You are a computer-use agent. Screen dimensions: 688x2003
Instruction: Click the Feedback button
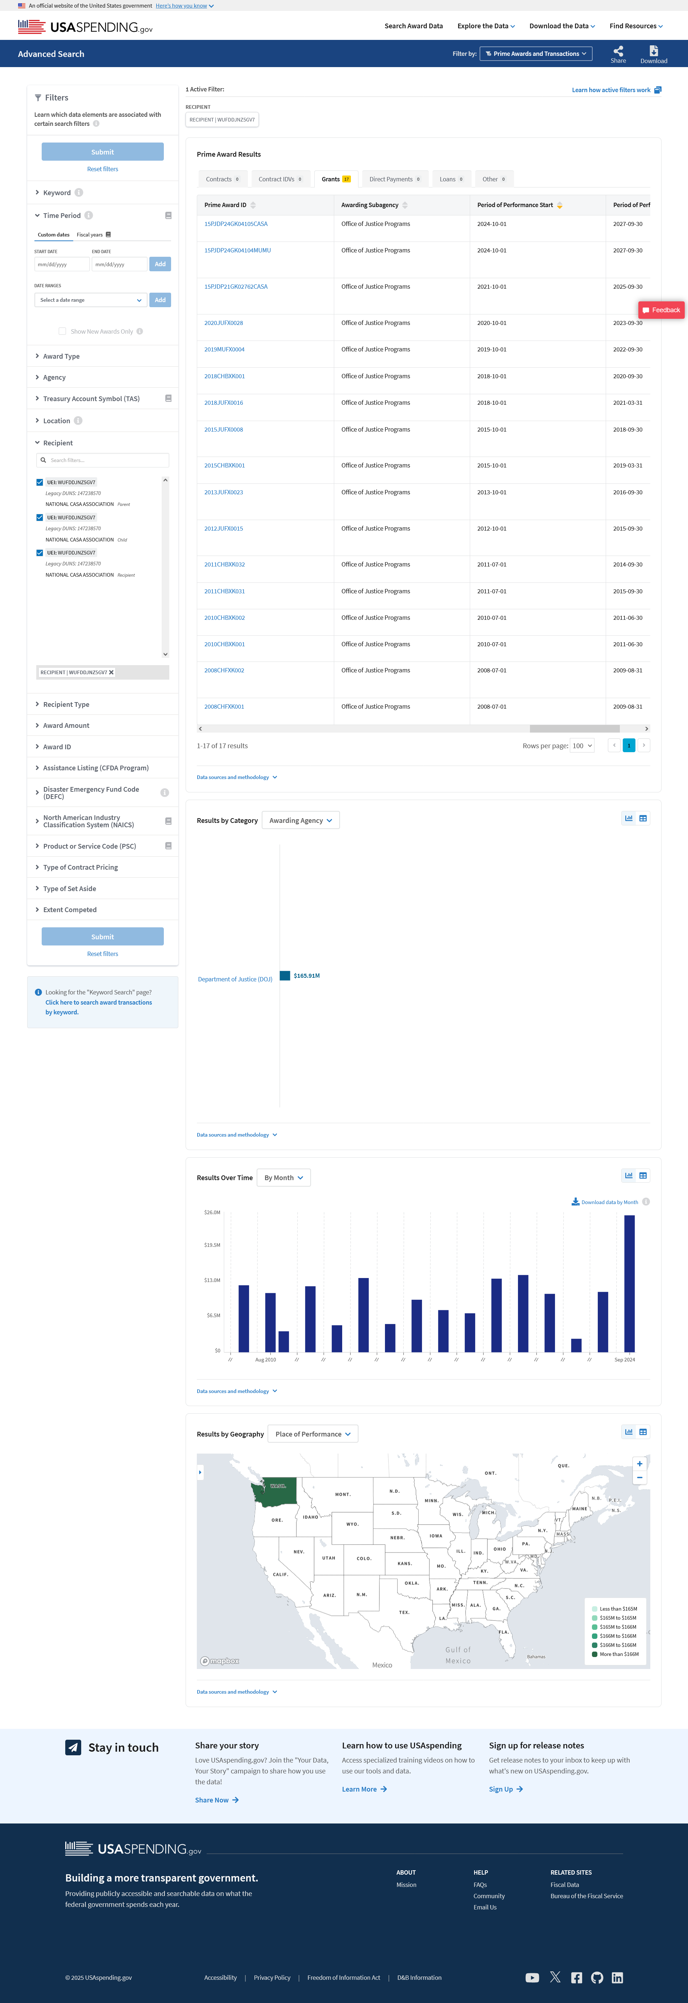pyautogui.click(x=662, y=309)
